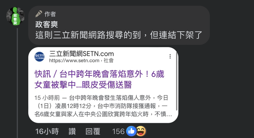View the laughing haha reaction icon
Screen dimensions: 254x138
(x=141, y=131)
